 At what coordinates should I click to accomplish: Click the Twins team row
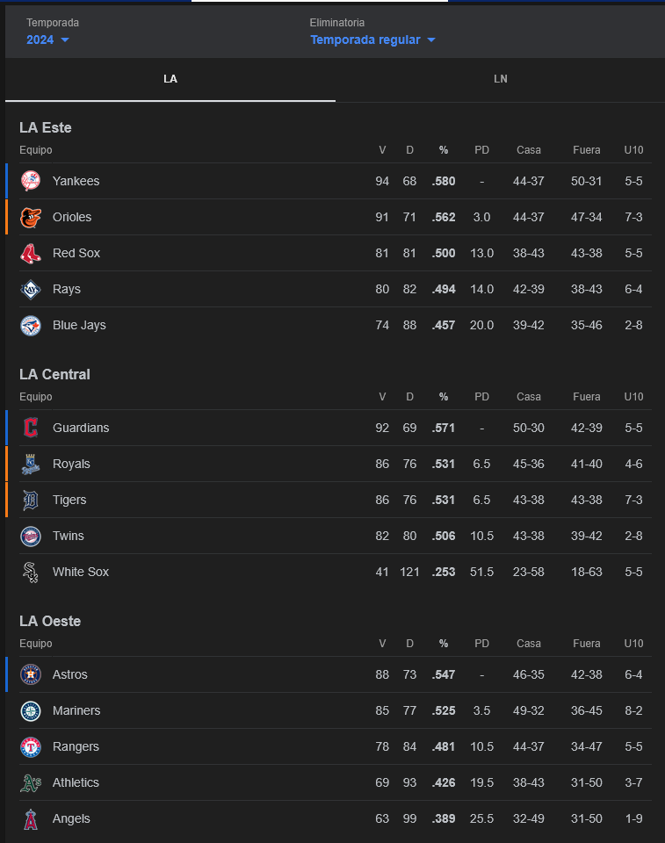click(x=336, y=536)
